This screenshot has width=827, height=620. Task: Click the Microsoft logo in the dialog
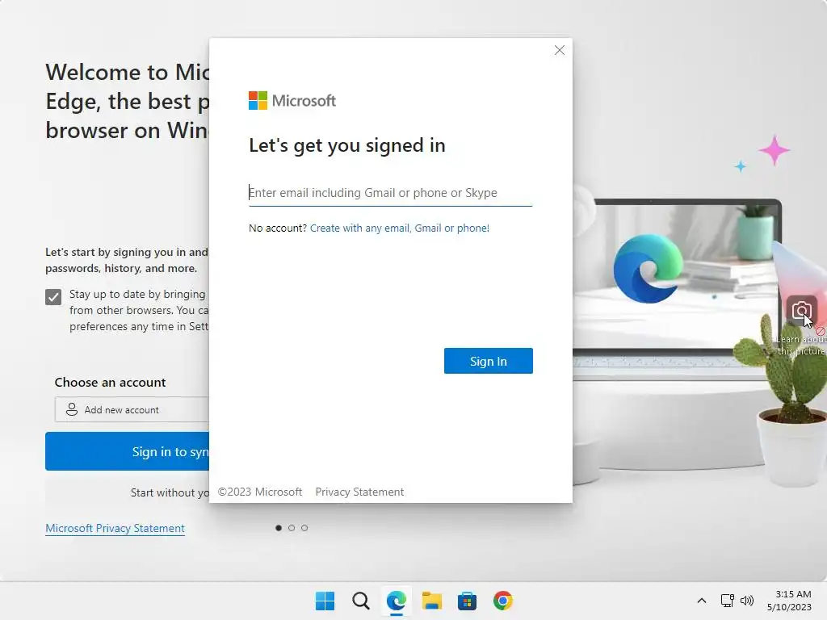292,100
